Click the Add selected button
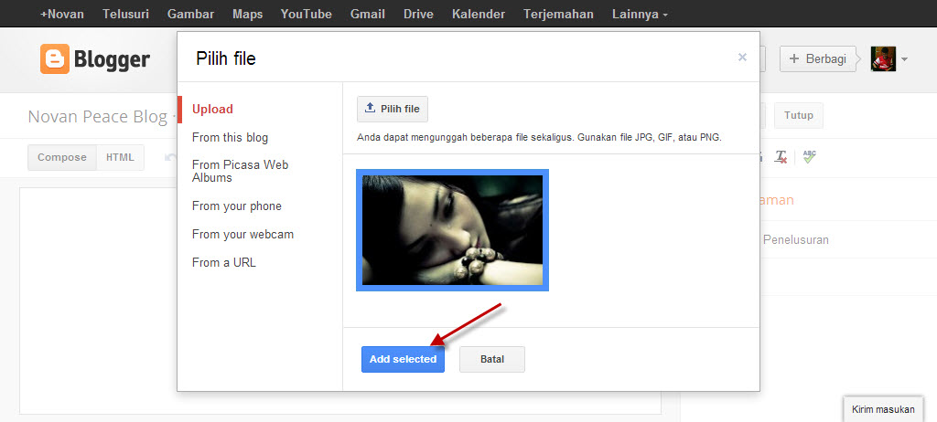Image resolution: width=937 pixels, height=422 pixels. click(x=403, y=359)
